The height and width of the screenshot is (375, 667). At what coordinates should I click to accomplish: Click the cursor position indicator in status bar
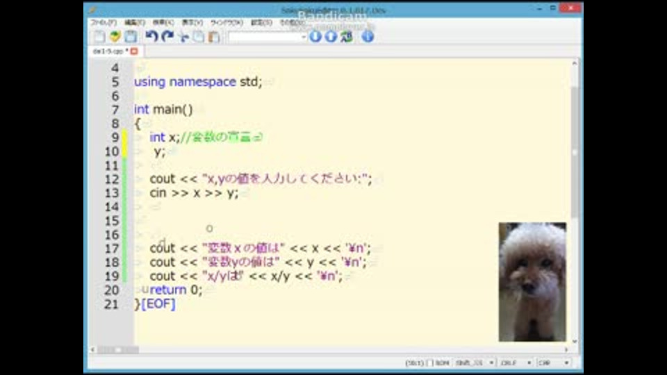pyautogui.click(x=414, y=362)
